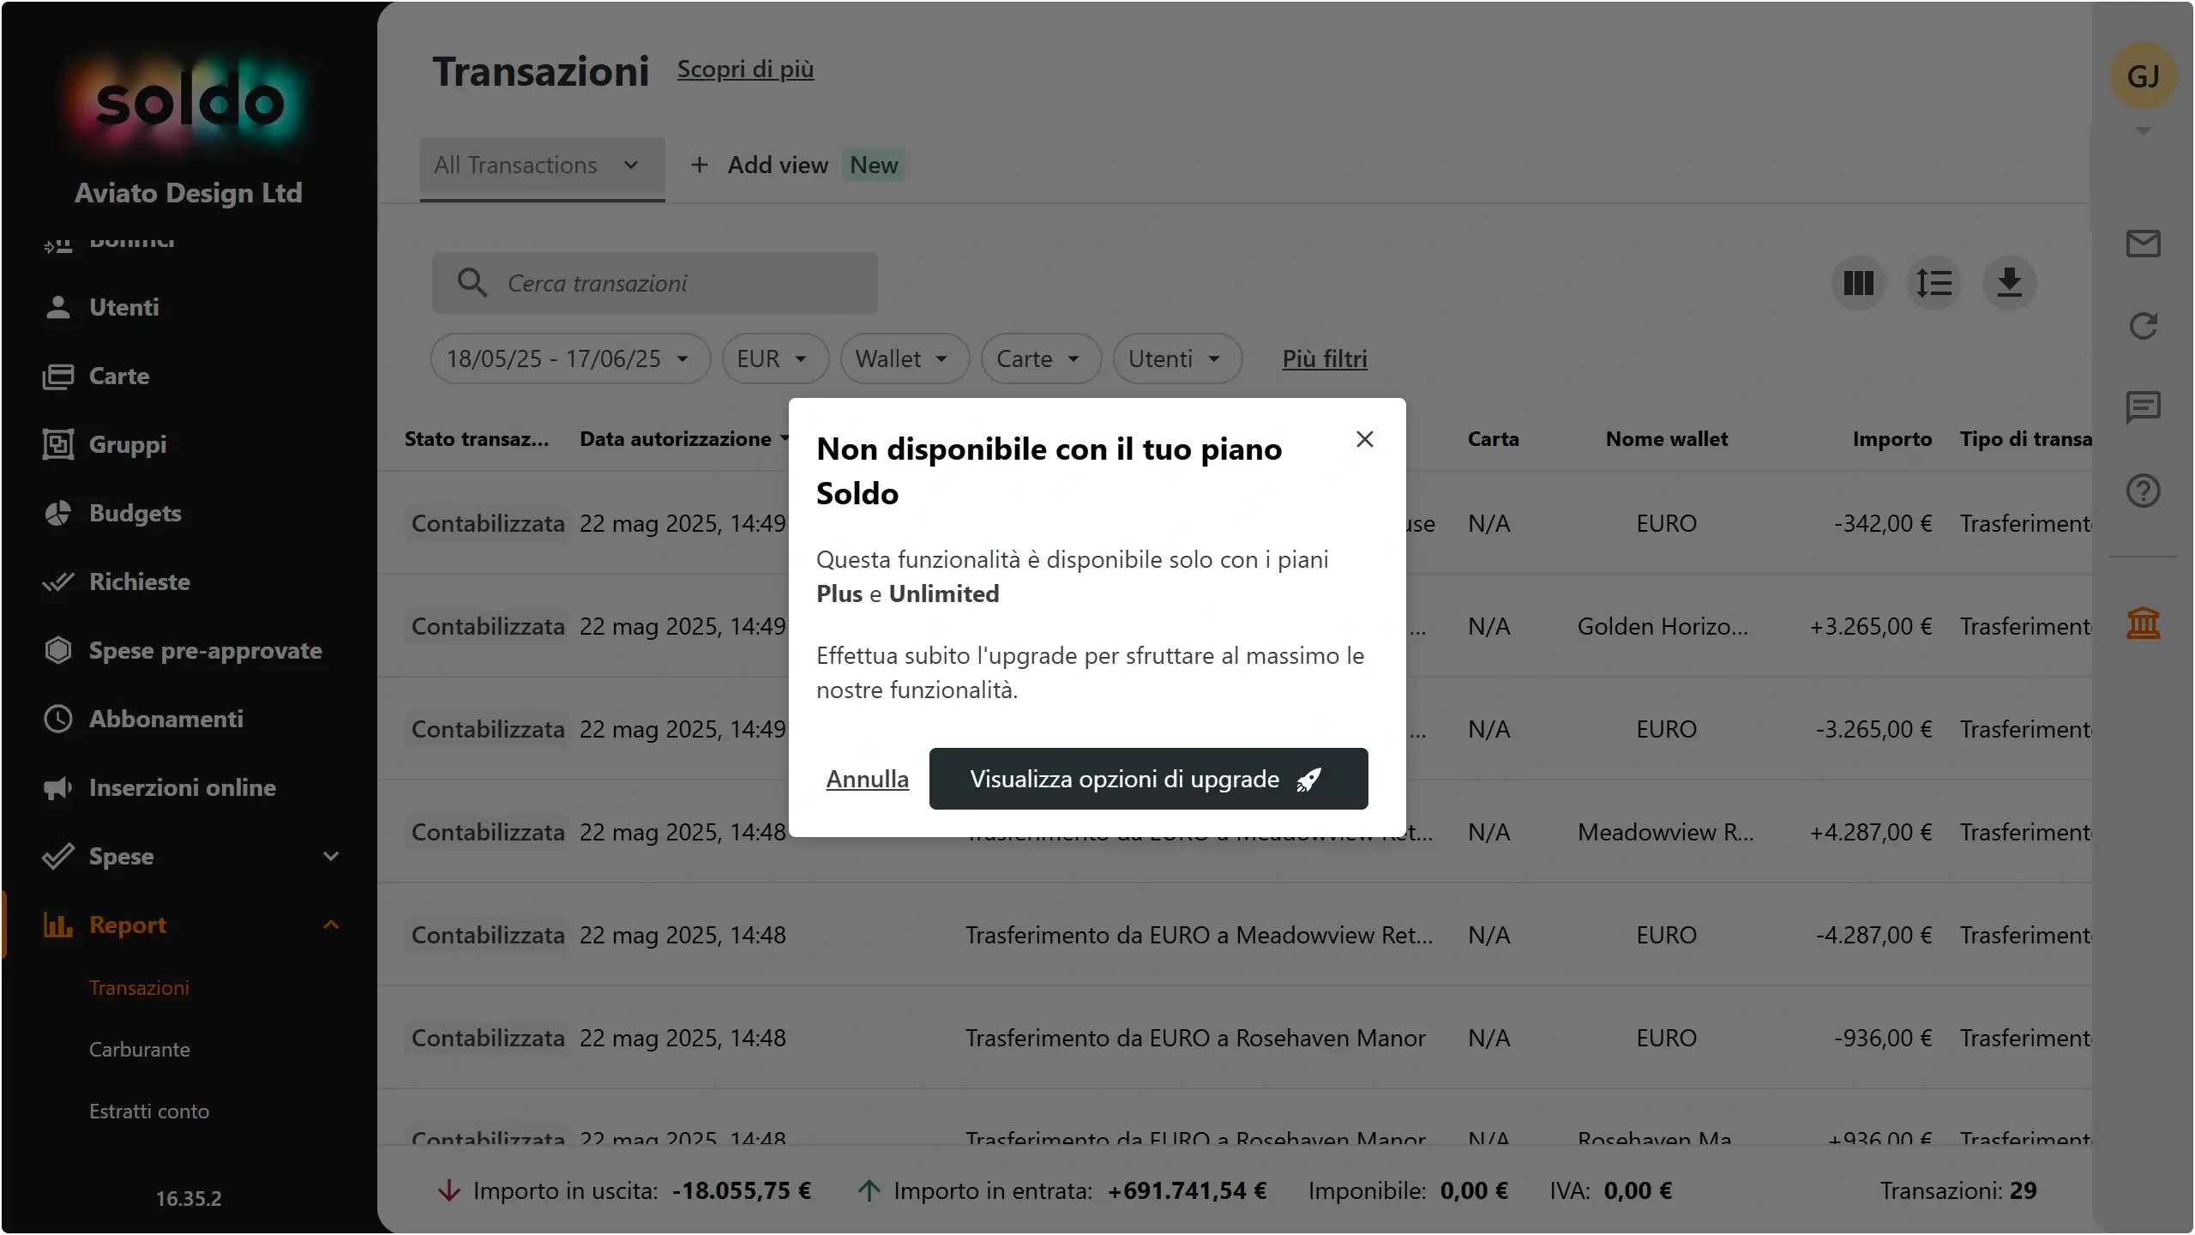Viewport: 2195px width, 1235px height.
Task: Click the Stato transaz... column header
Action: [x=477, y=439]
